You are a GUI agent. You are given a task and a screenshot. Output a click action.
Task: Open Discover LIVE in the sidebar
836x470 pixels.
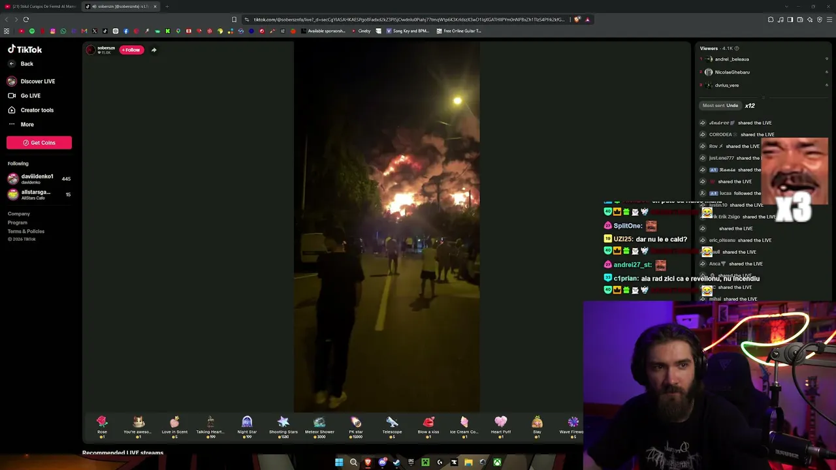(31, 82)
